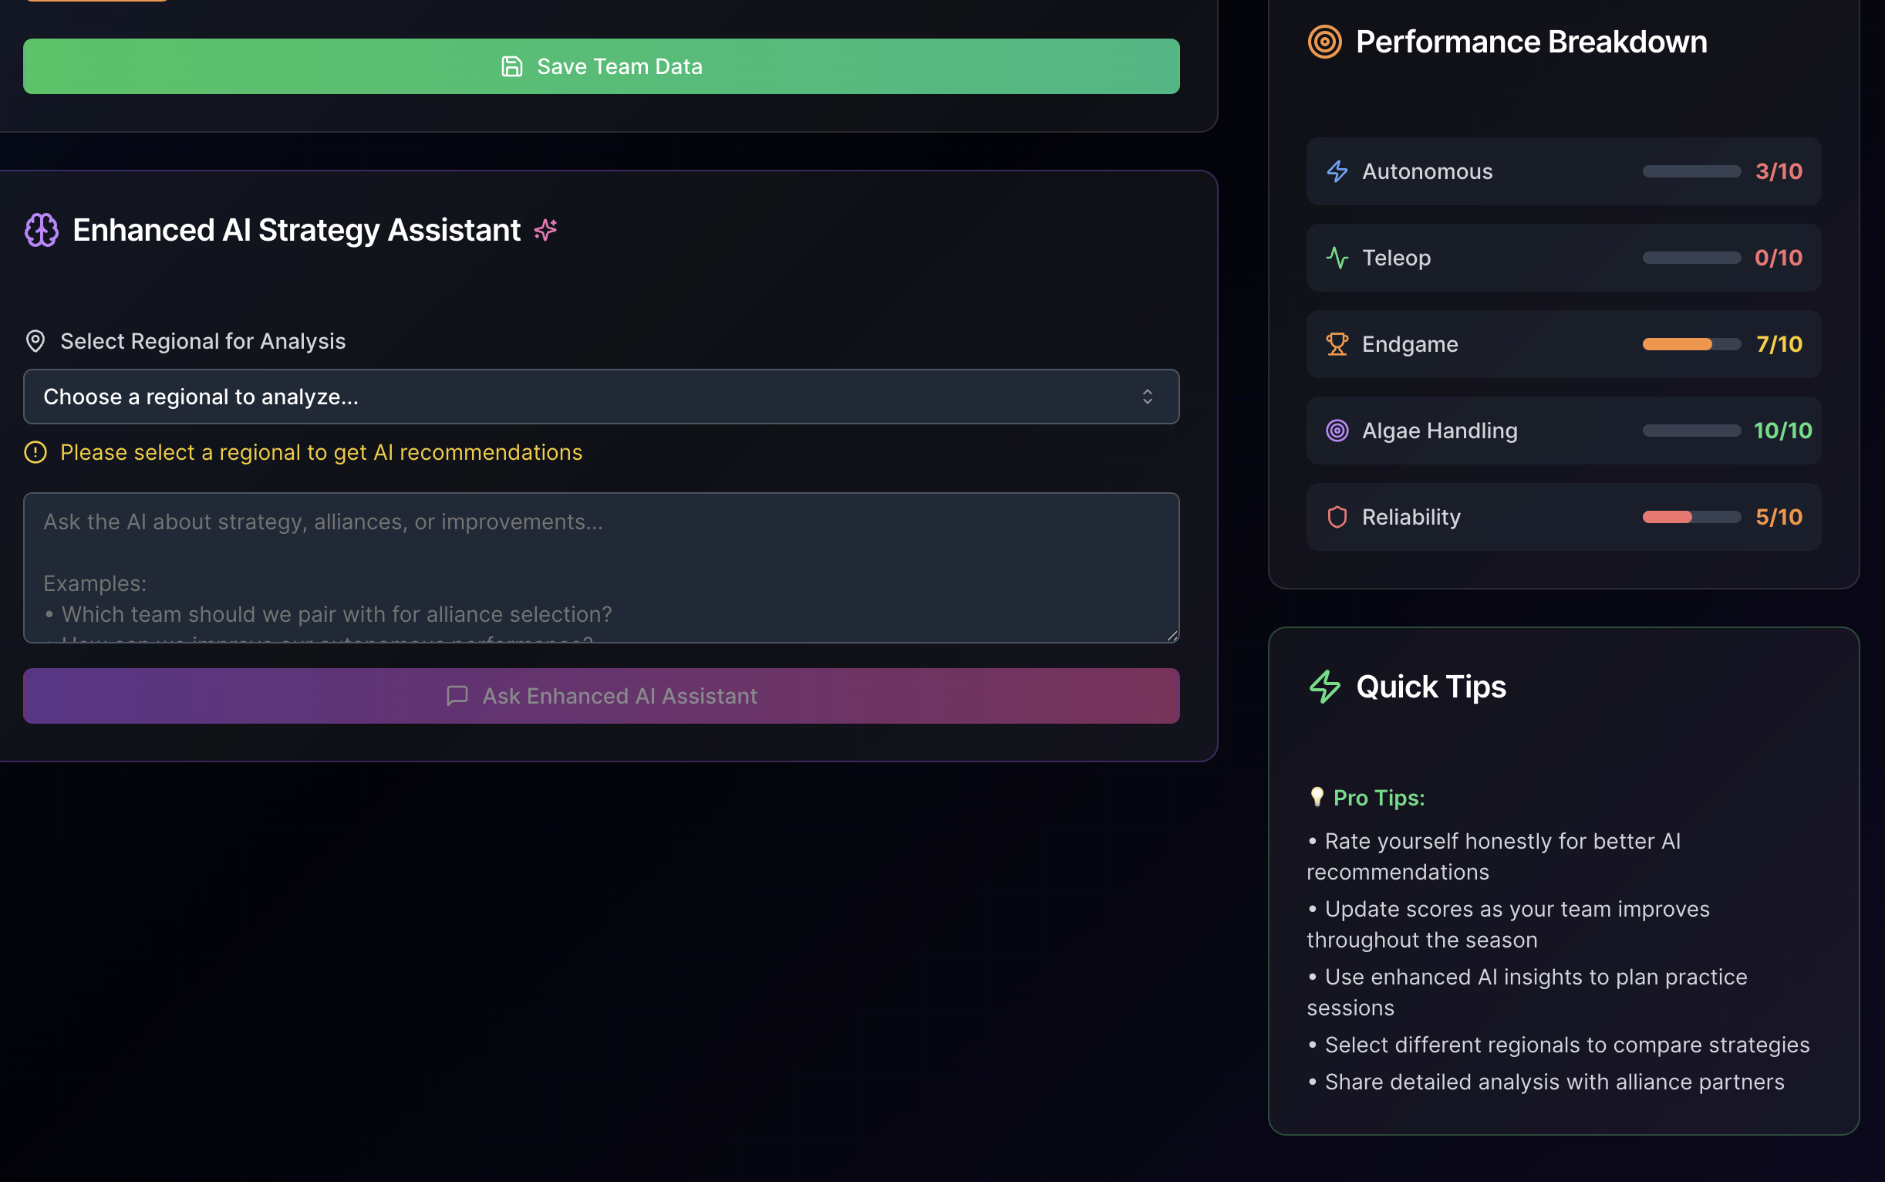
Task: Click the Endgame orange progress bar
Action: pyautogui.click(x=1677, y=344)
